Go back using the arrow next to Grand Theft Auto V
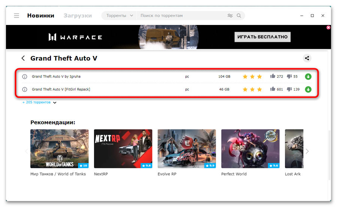This screenshot has height=207, width=337. (23, 58)
